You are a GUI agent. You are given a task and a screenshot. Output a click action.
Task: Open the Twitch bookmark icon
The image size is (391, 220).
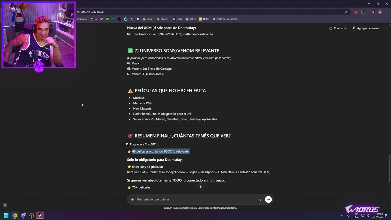click(102, 19)
